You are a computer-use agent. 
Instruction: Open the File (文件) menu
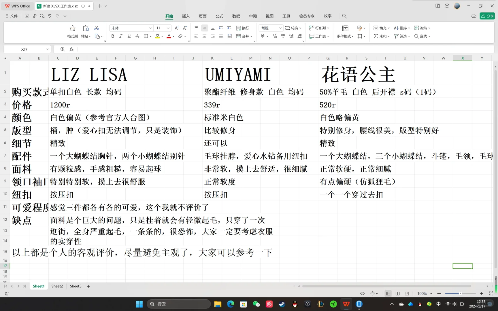pyautogui.click(x=12, y=16)
